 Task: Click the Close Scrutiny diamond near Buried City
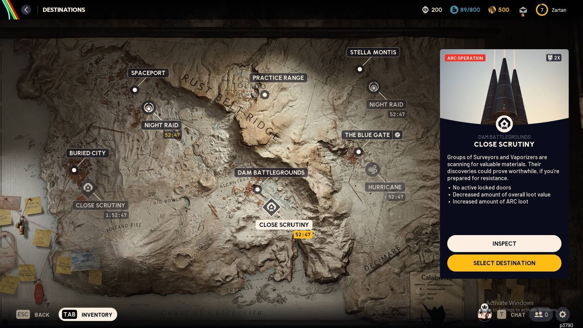88,188
